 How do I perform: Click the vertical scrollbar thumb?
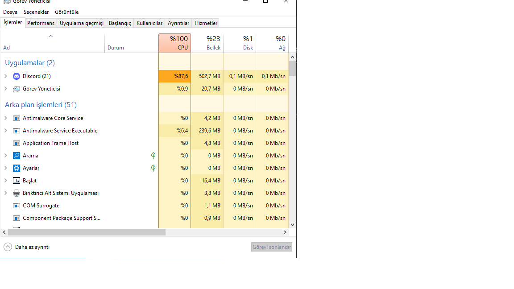292,69
